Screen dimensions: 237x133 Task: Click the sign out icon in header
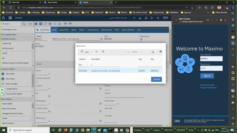(152, 18)
